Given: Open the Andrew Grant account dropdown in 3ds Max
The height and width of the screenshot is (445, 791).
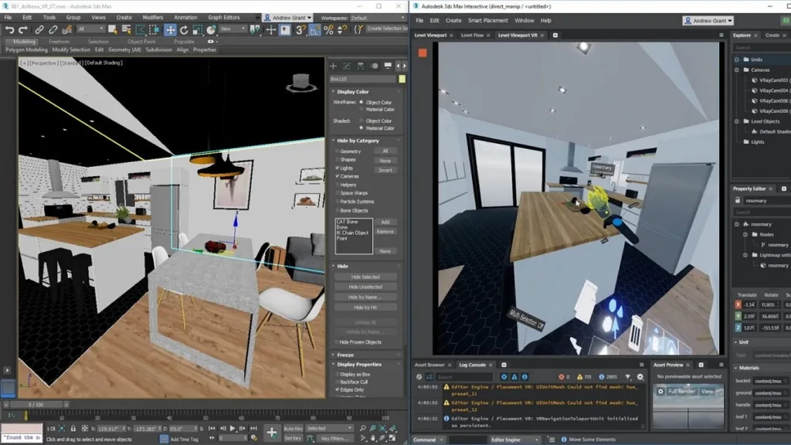Looking at the screenshot, I should click(x=287, y=17).
